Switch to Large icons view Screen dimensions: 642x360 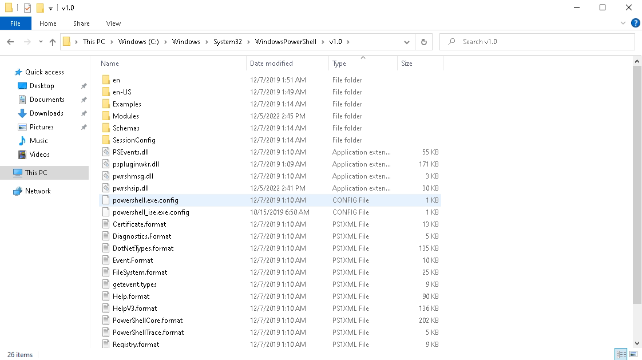click(x=632, y=354)
